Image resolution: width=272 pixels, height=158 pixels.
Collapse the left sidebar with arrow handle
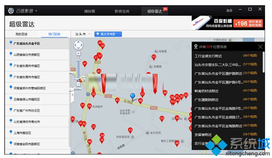pyautogui.click(x=72, y=95)
